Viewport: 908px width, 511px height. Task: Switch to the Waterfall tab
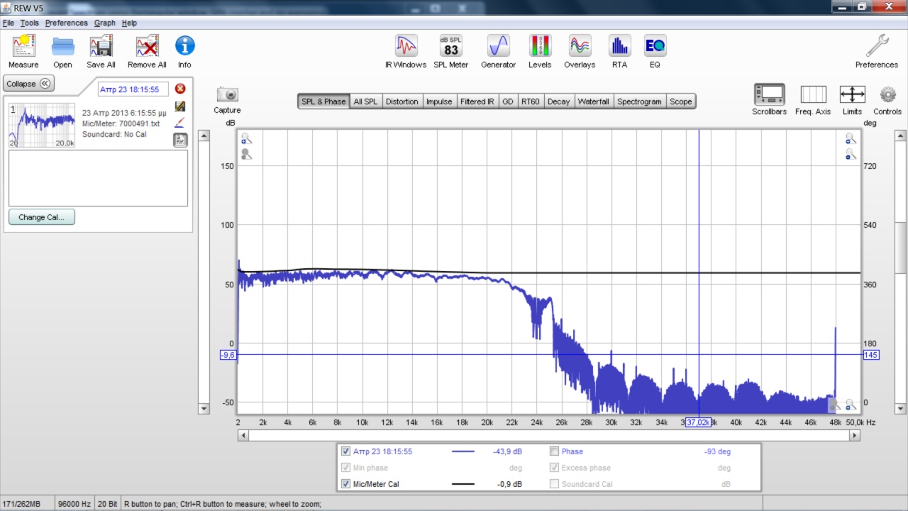click(593, 101)
